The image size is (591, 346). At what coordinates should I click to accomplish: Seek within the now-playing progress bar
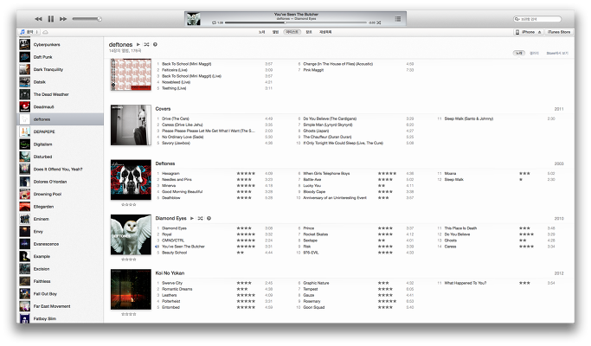tap(296, 22)
